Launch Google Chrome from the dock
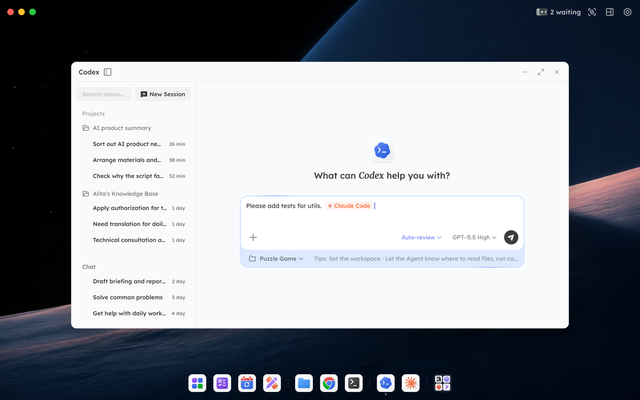This screenshot has height=400, width=640. (x=329, y=383)
